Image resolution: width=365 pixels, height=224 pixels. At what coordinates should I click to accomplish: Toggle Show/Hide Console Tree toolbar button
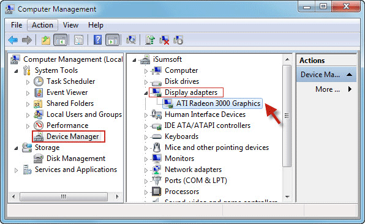click(x=60, y=40)
